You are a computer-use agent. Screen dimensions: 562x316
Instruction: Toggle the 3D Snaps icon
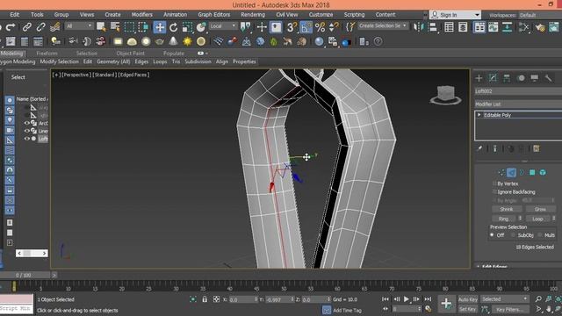point(292,27)
